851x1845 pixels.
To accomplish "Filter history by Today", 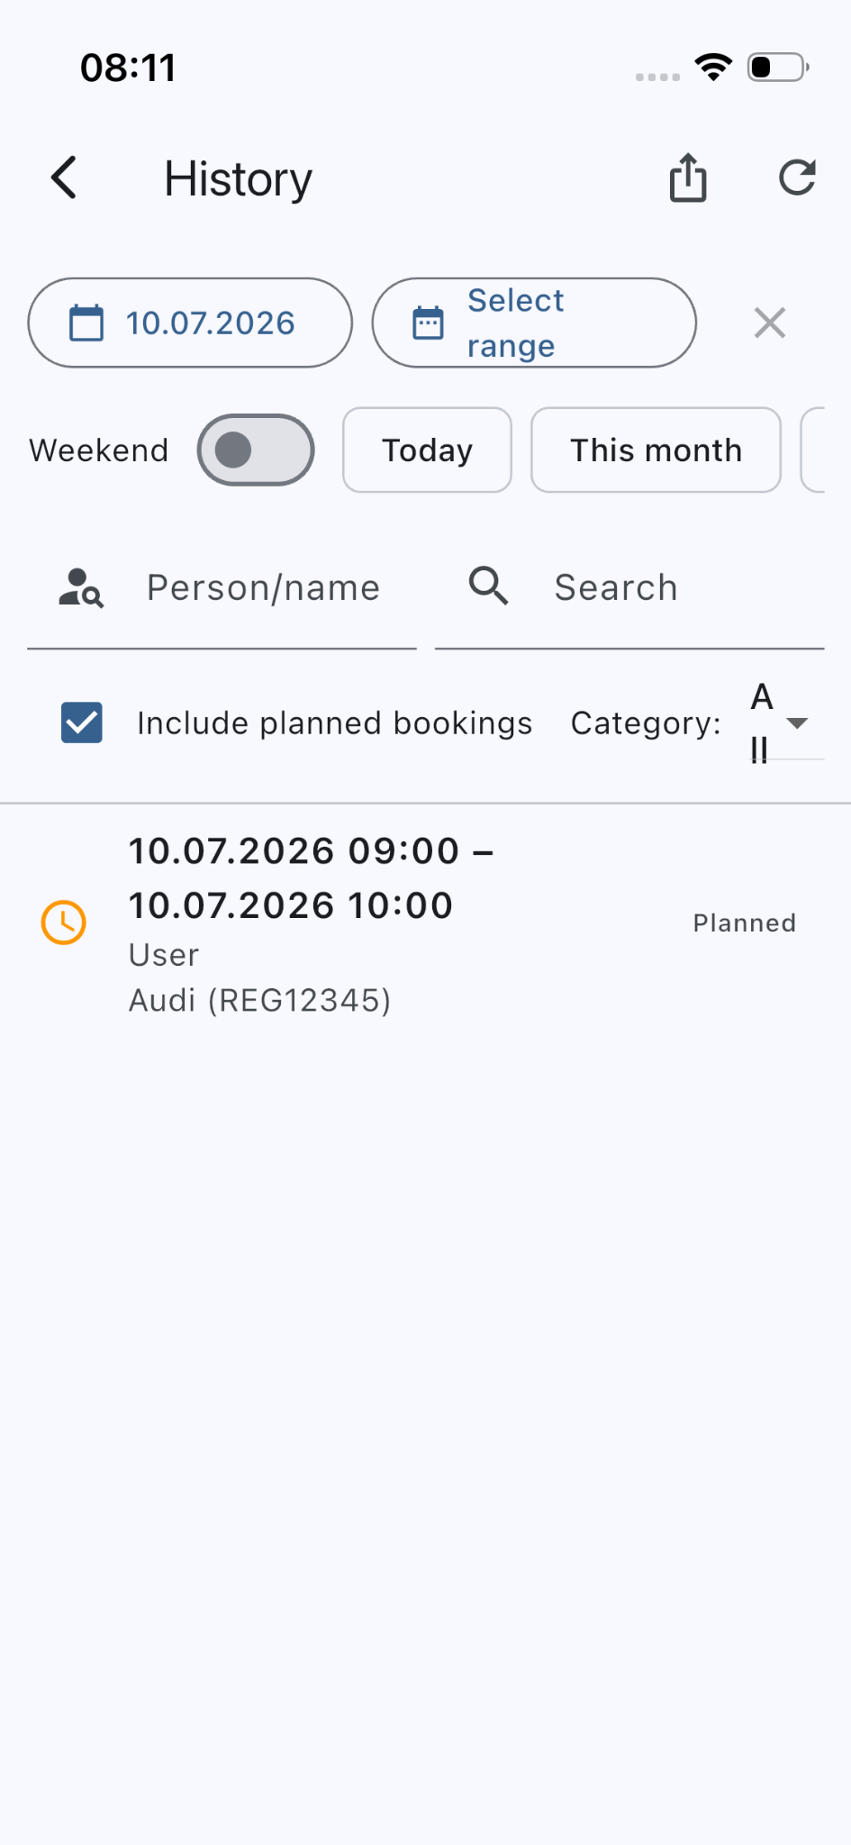I will (x=427, y=450).
